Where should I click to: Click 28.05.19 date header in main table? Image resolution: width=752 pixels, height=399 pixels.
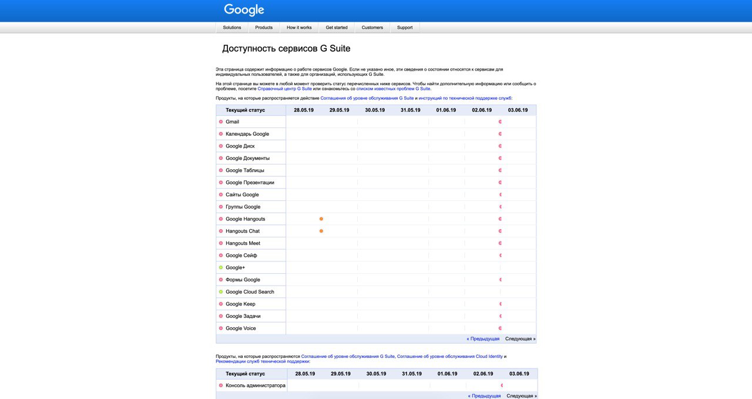click(x=304, y=110)
